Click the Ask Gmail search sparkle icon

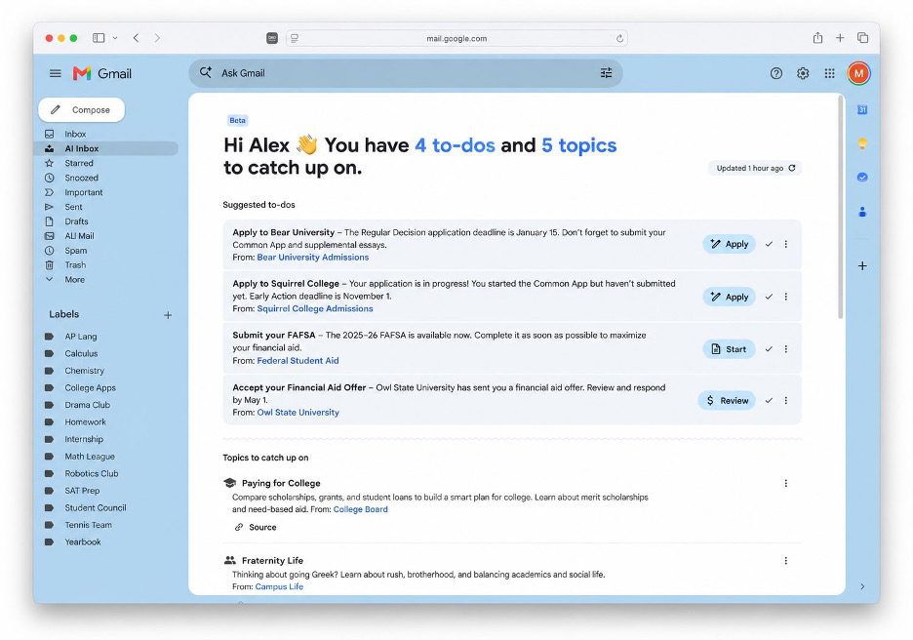click(x=206, y=73)
